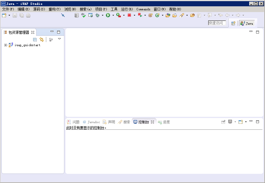
Task: Click the Debug bug icon
Action: 97,15
